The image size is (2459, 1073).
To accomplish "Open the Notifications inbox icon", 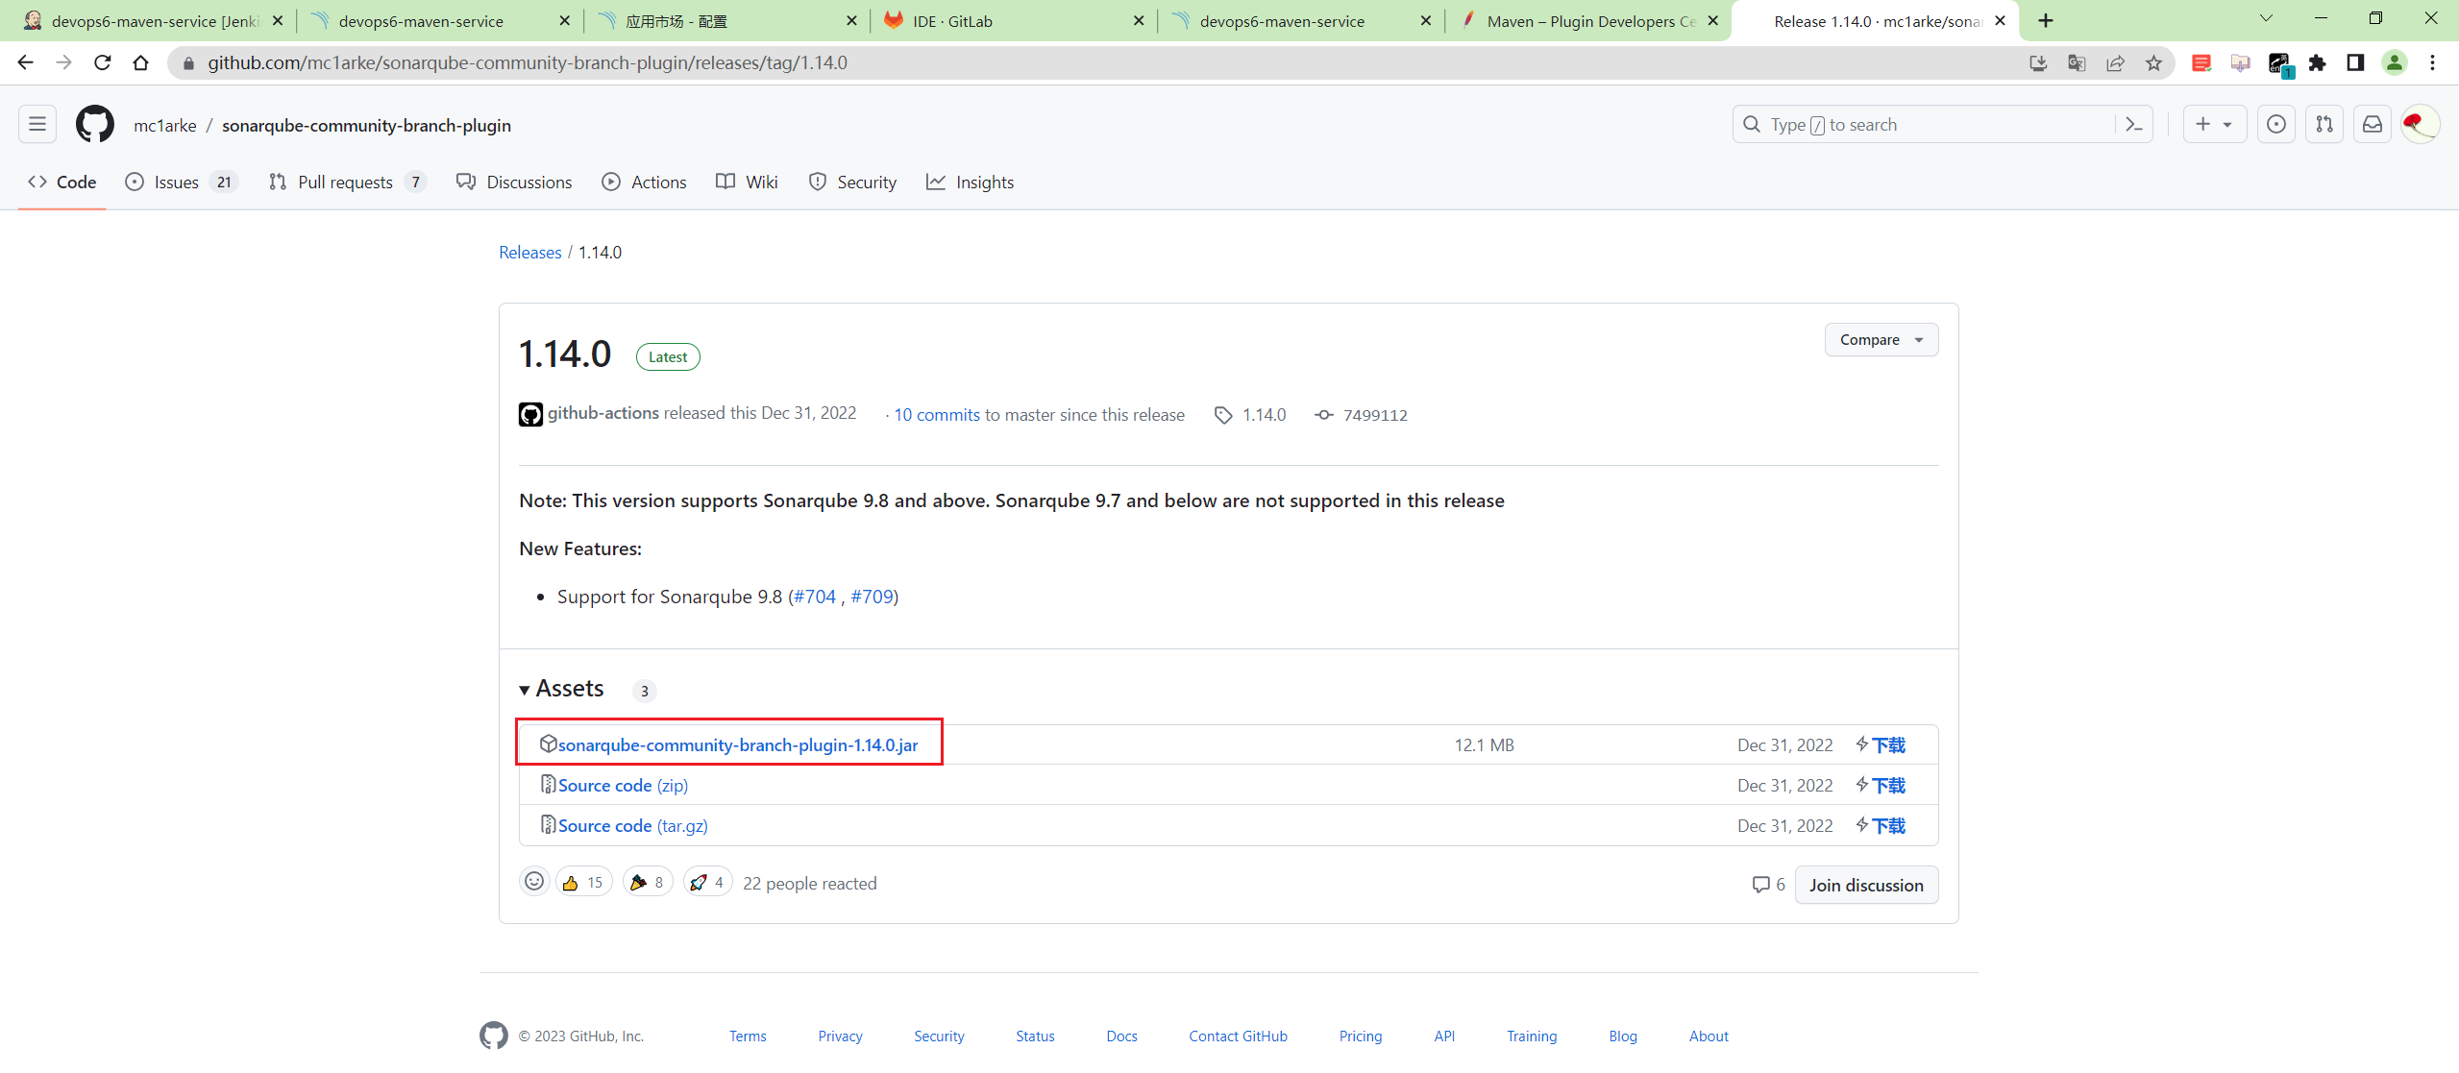I will pos(2373,124).
